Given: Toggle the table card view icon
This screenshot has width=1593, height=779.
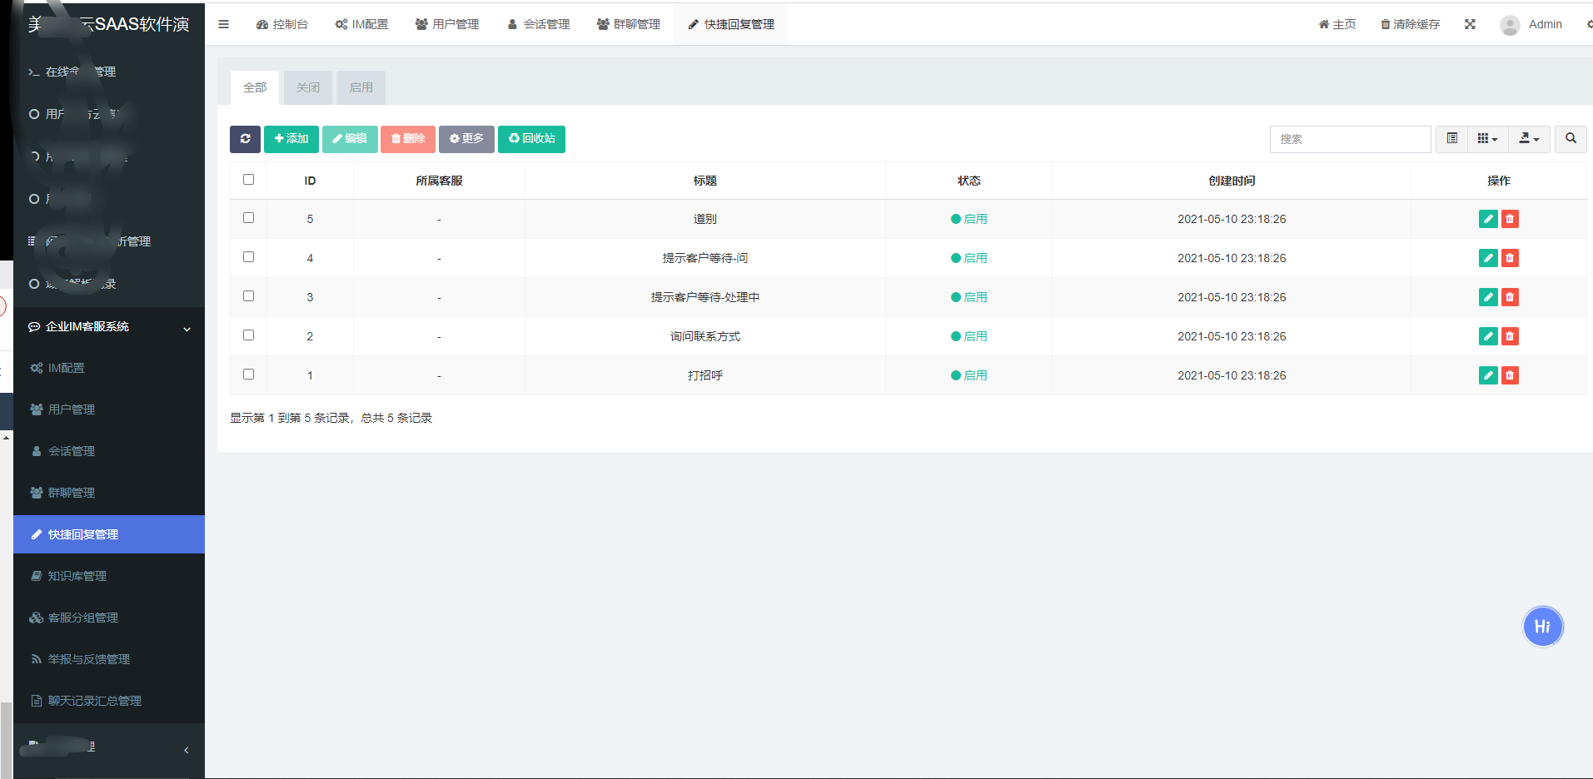Looking at the screenshot, I should (1451, 139).
